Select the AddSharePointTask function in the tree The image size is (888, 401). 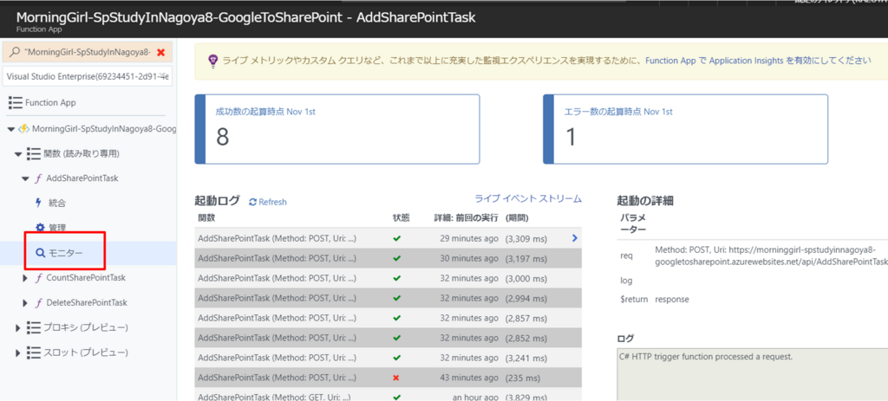click(82, 178)
